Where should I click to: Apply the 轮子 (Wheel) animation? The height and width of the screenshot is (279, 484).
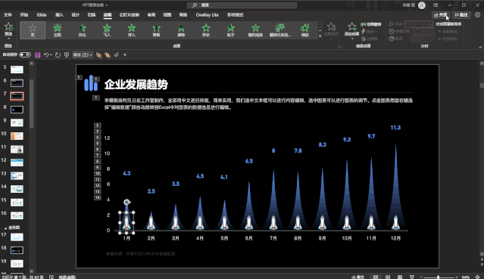pyautogui.click(x=230, y=30)
